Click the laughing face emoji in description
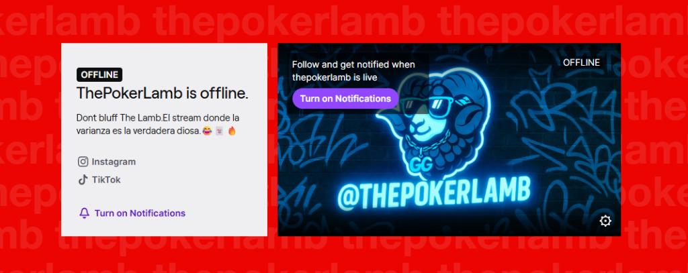Image resolution: width=688 pixels, height=273 pixels. point(208,131)
